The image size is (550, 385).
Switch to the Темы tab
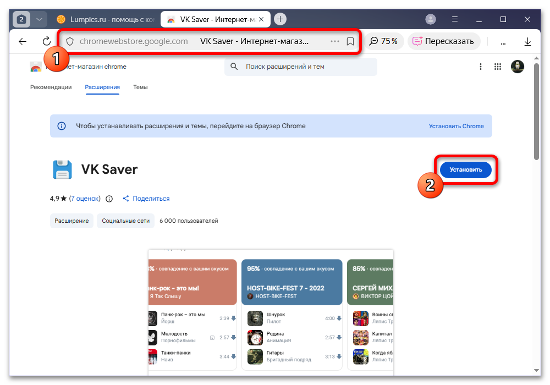140,87
